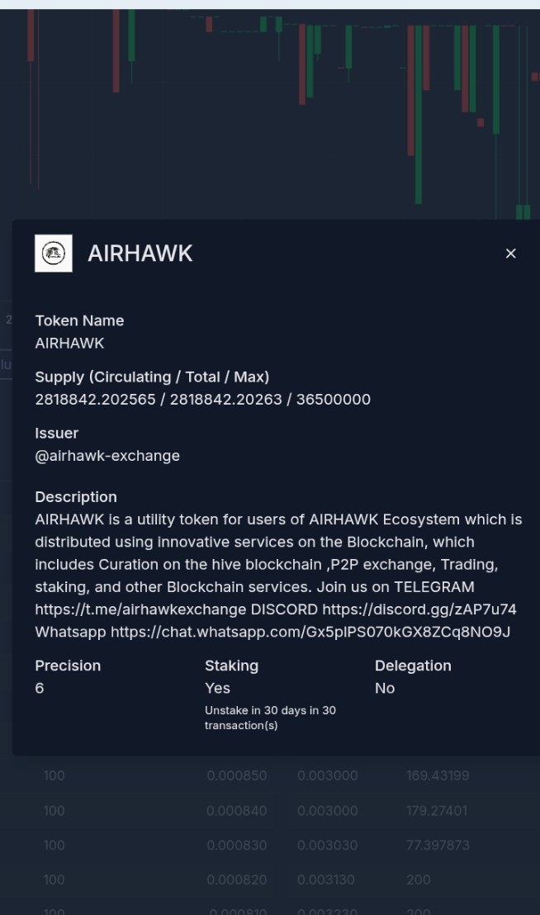Click the AIRHAWK token logo image
This screenshot has height=915, width=540.
tap(54, 254)
